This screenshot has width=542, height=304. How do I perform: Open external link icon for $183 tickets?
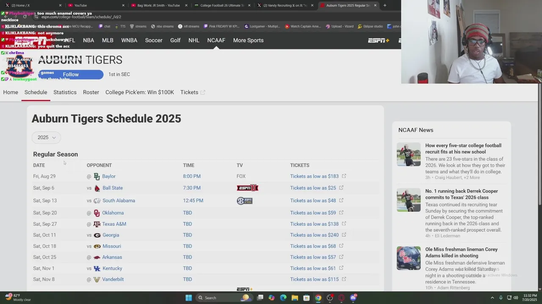point(344,176)
